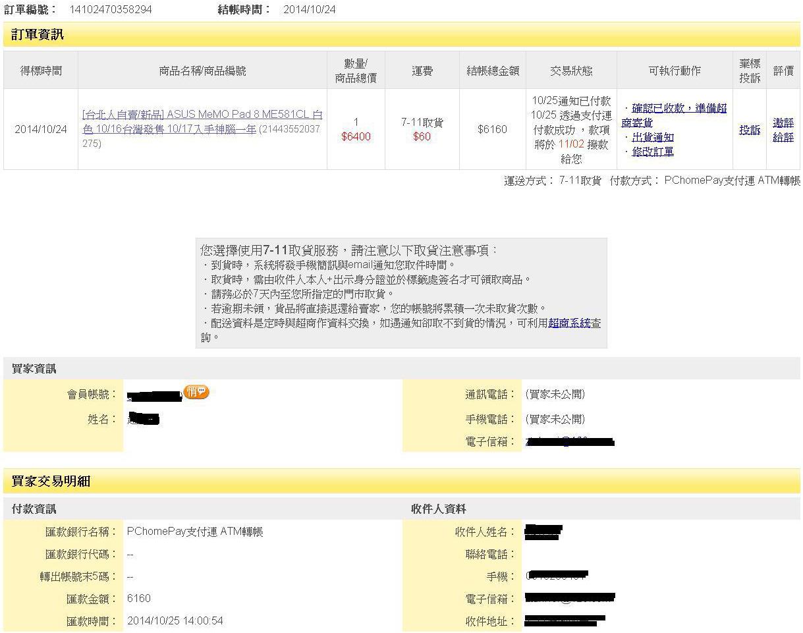The height and width of the screenshot is (633, 803).
Task: Select the 修改訂單 link
Action: point(653,151)
